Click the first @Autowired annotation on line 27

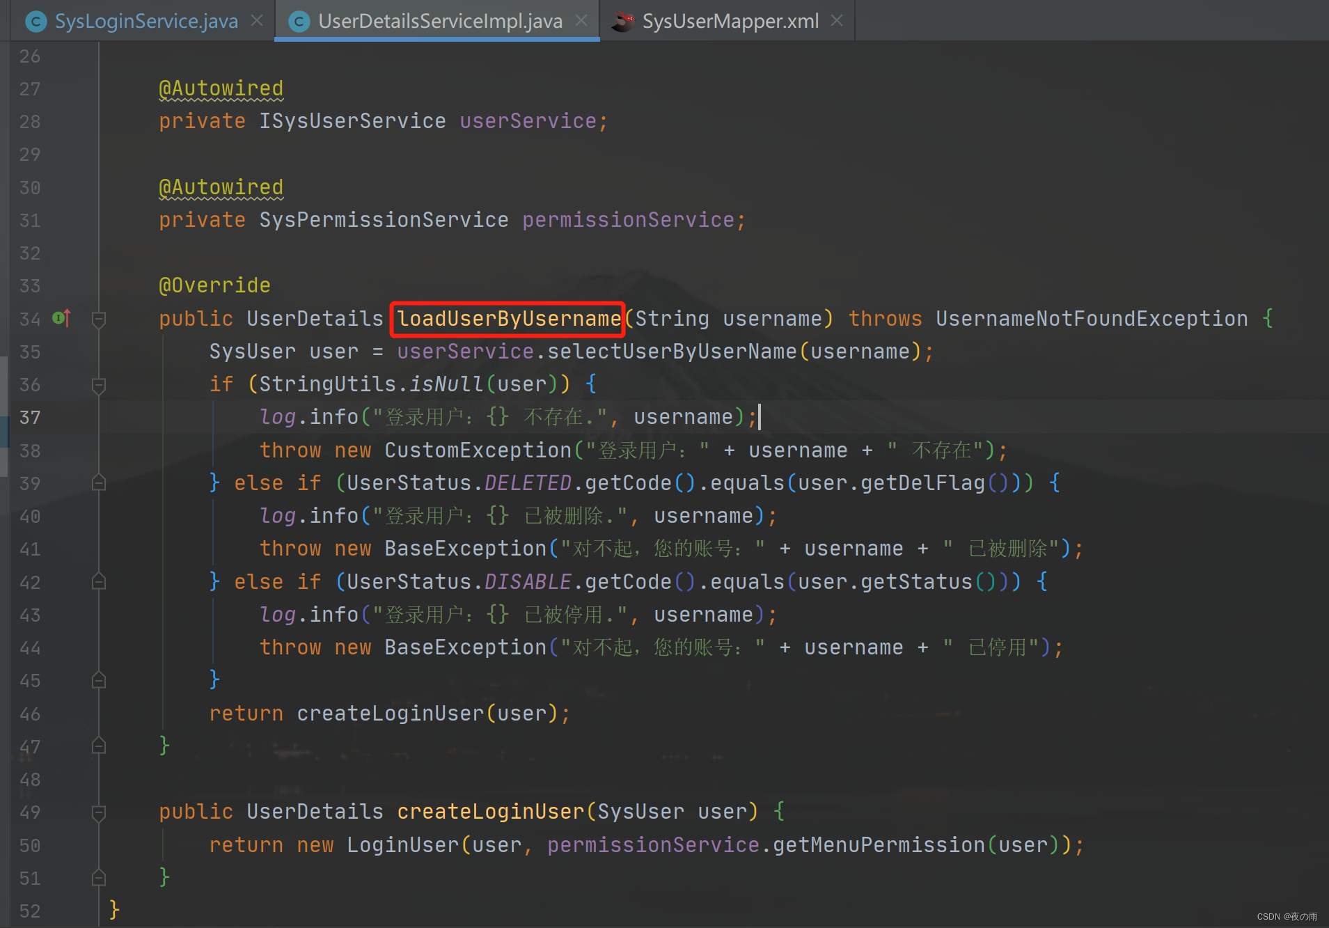(221, 88)
